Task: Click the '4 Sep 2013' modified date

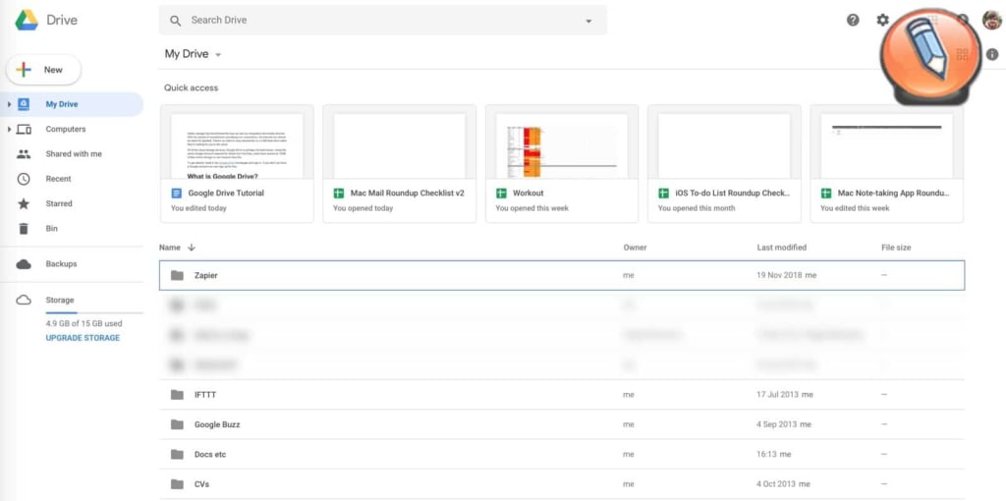Action: point(777,424)
